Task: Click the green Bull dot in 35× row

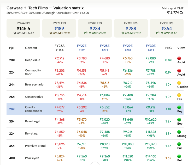Action: (179, 144)
